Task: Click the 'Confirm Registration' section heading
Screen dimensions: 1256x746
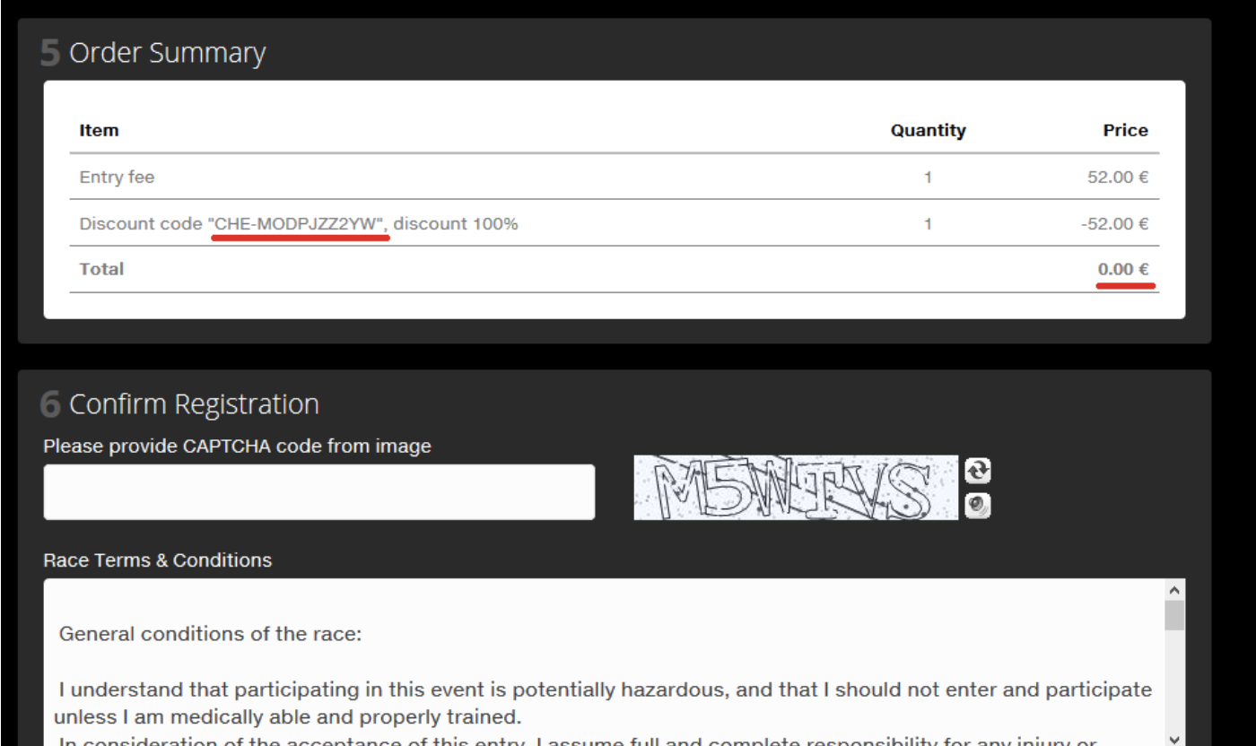Action: [x=194, y=404]
